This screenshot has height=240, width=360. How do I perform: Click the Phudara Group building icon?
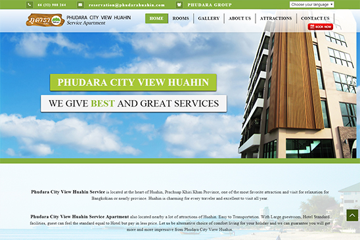pos(179,5)
